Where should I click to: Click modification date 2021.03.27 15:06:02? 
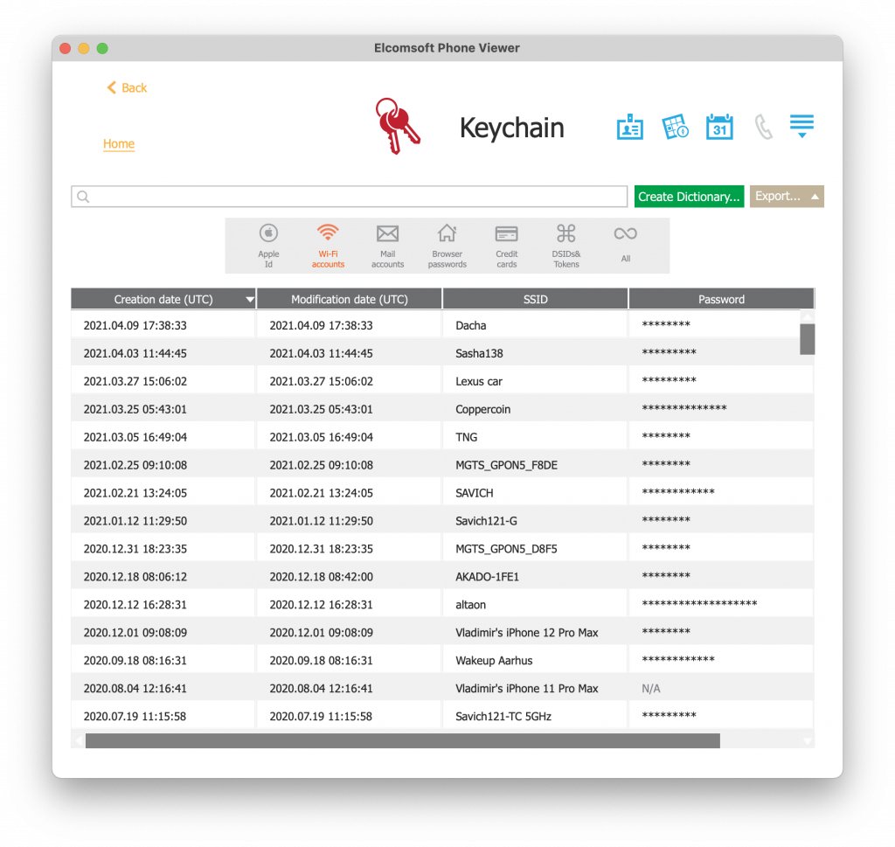pos(321,381)
